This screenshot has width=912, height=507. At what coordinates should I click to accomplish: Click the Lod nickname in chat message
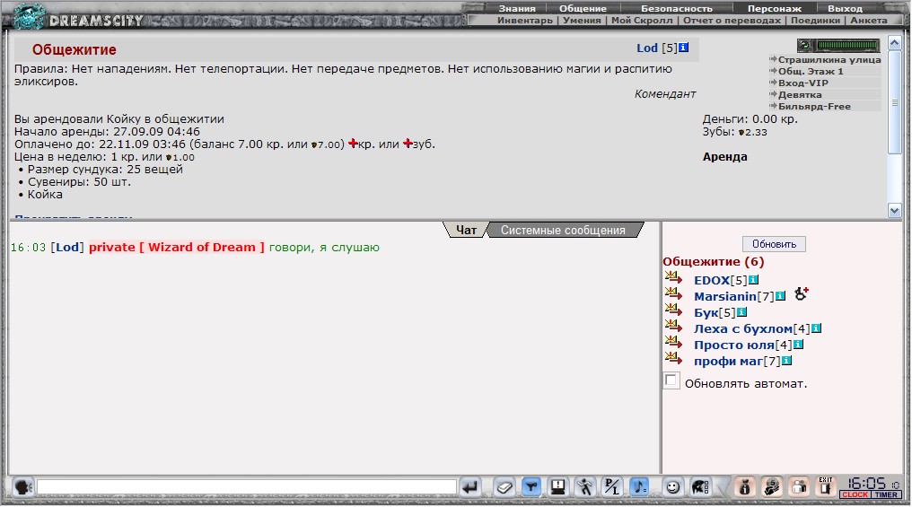pyautogui.click(x=67, y=247)
